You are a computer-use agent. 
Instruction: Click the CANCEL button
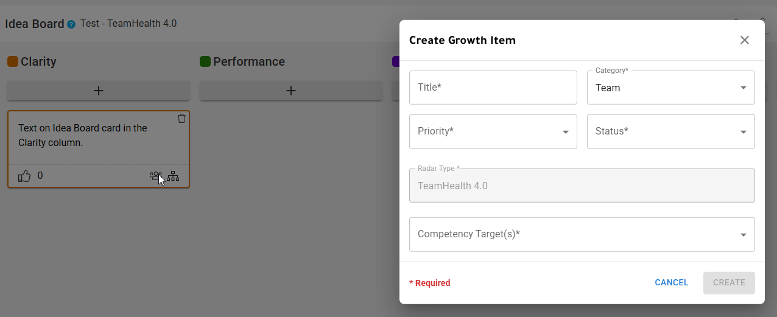671,283
